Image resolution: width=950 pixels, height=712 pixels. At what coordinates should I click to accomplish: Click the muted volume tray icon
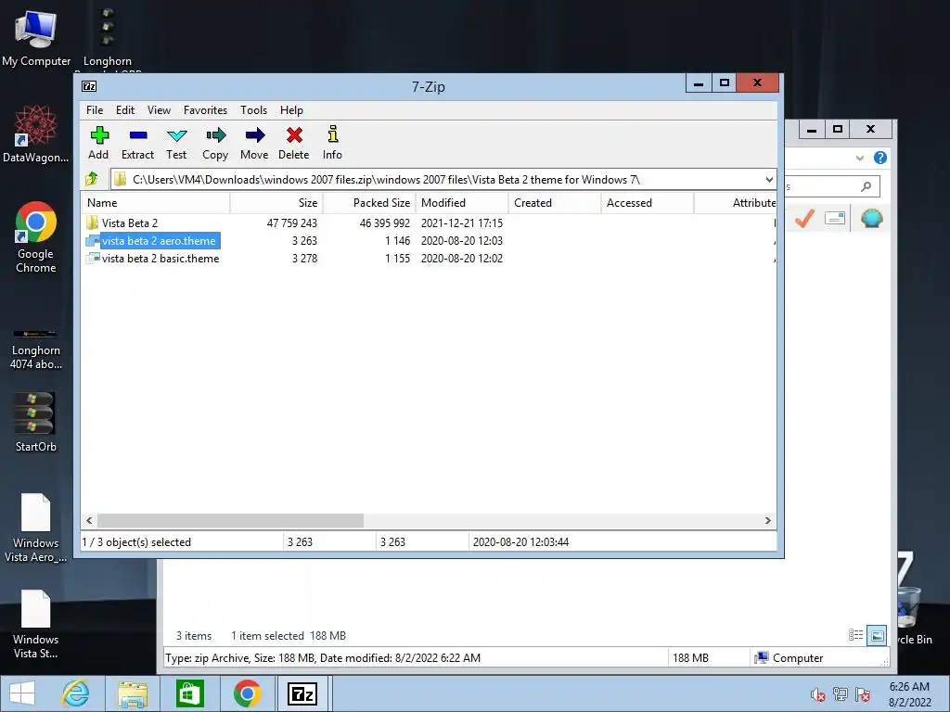818,694
